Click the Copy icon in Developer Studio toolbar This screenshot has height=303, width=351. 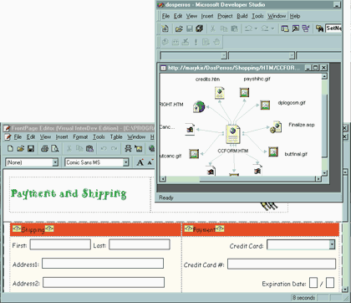224,28
